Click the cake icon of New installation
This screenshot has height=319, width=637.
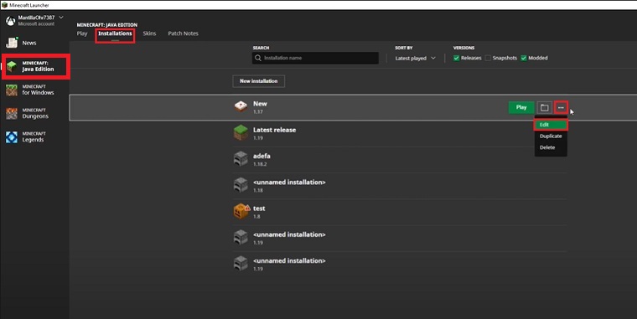pyautogui.click(x=241, y=106)
